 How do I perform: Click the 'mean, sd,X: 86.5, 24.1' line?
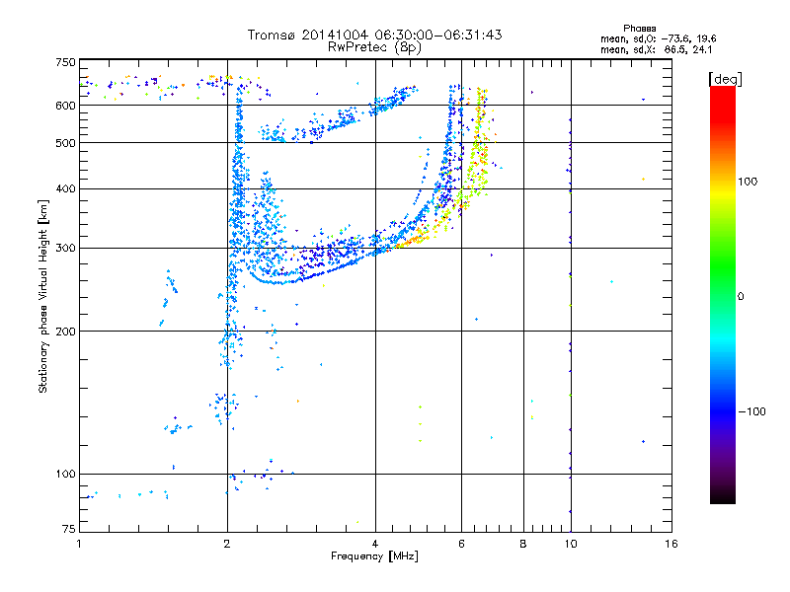(x=656, y=50)
